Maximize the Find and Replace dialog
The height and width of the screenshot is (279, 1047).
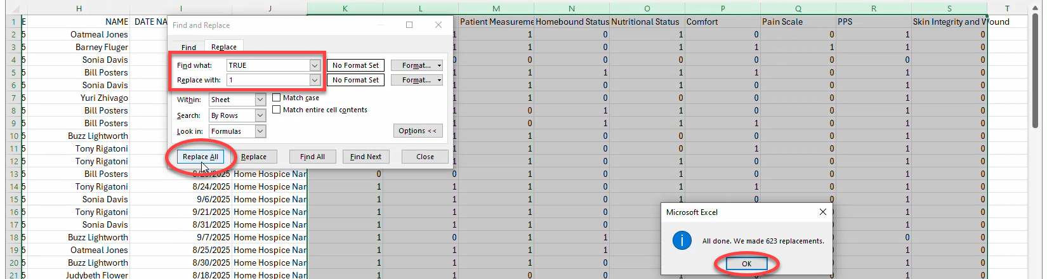point(409,25)
